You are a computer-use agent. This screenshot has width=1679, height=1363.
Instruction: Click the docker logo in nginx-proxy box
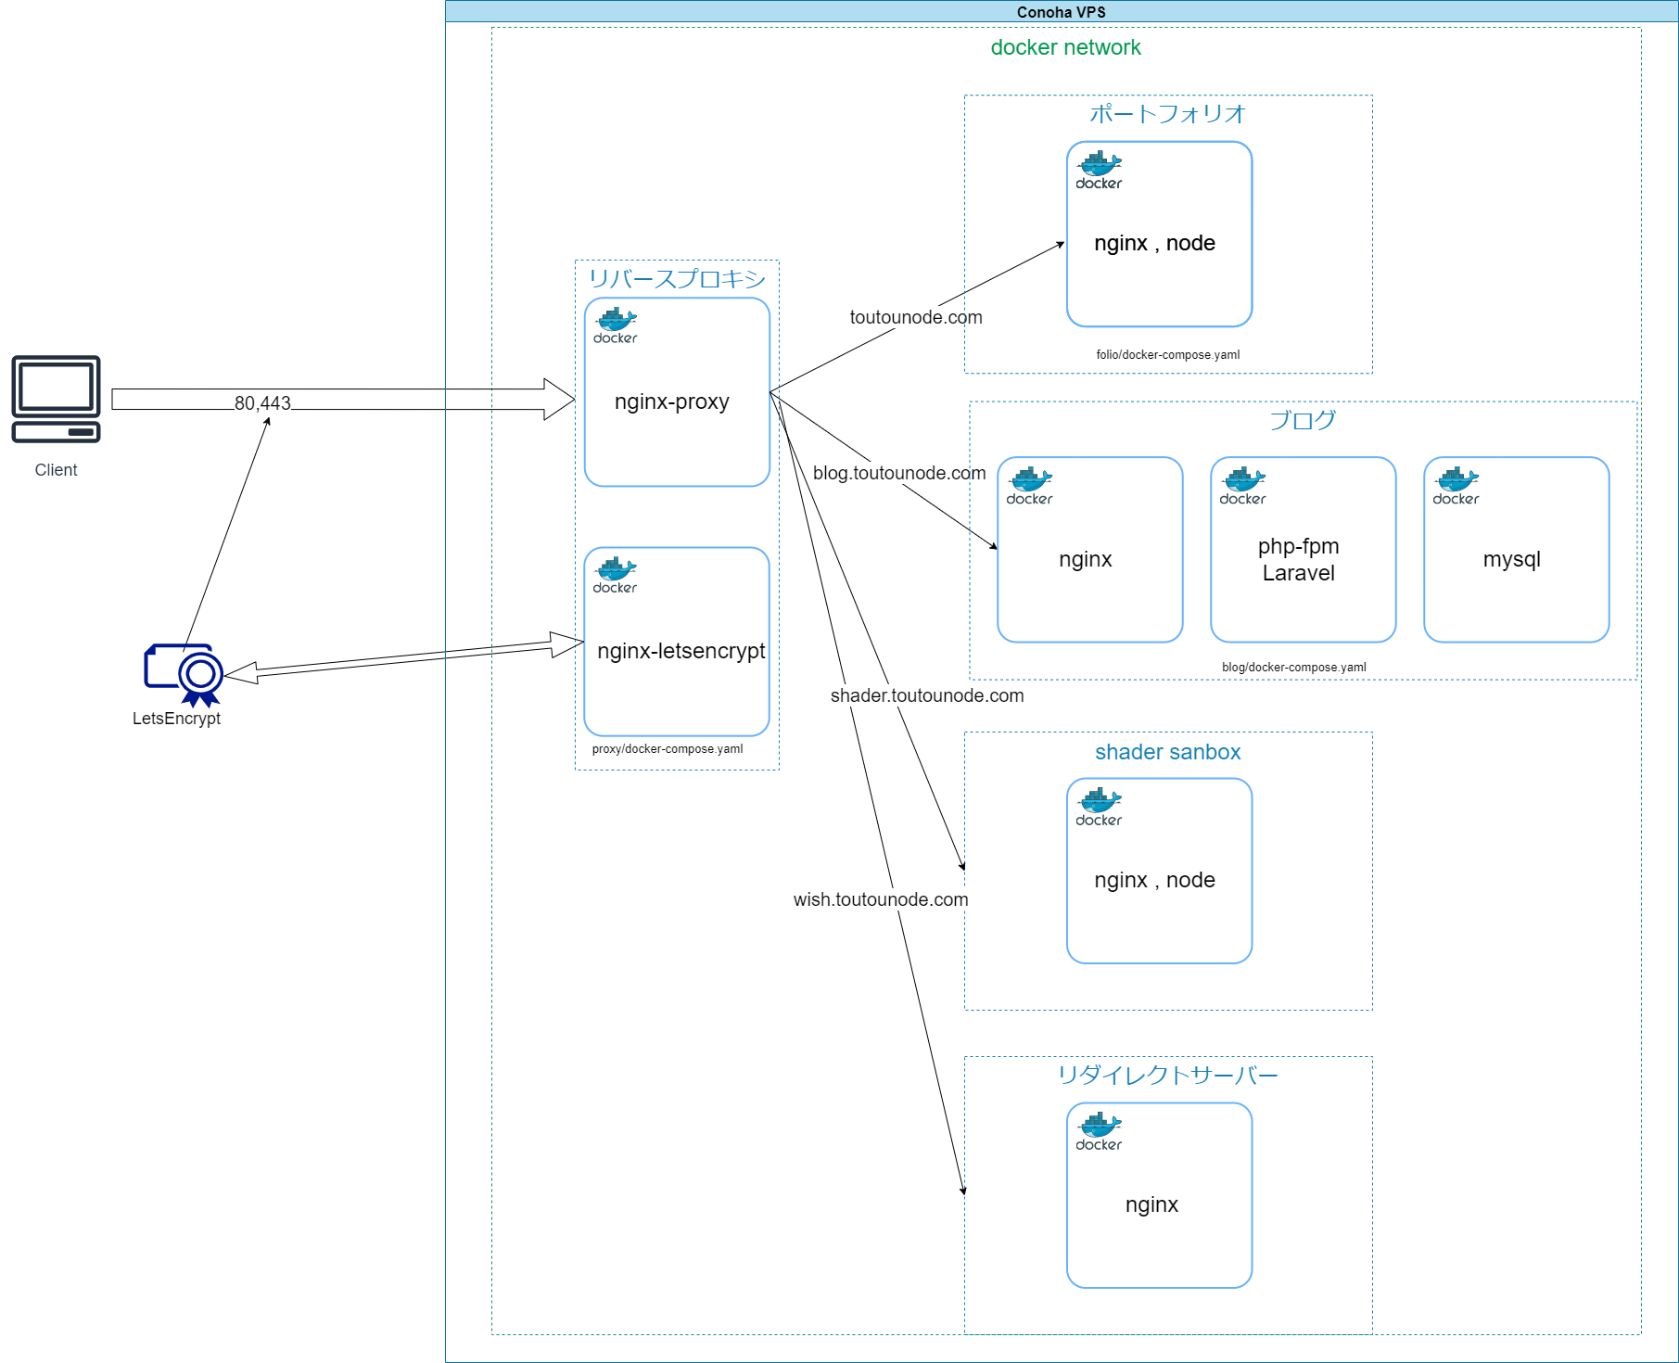pos(616,326)
